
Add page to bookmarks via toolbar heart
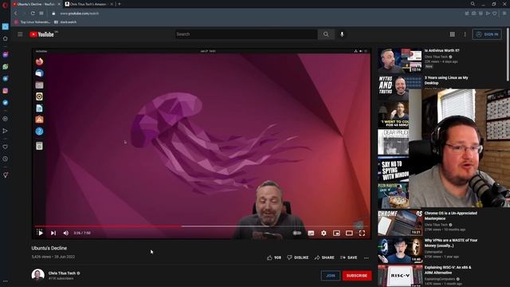pos(494,14)
